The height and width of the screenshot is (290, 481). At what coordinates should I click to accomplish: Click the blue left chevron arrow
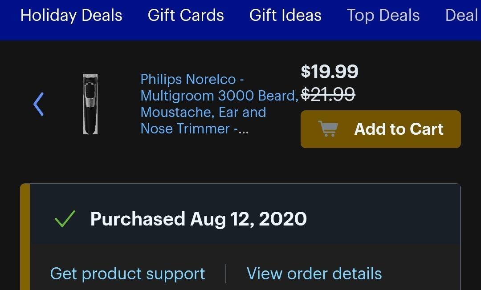(x=39, y=104)
